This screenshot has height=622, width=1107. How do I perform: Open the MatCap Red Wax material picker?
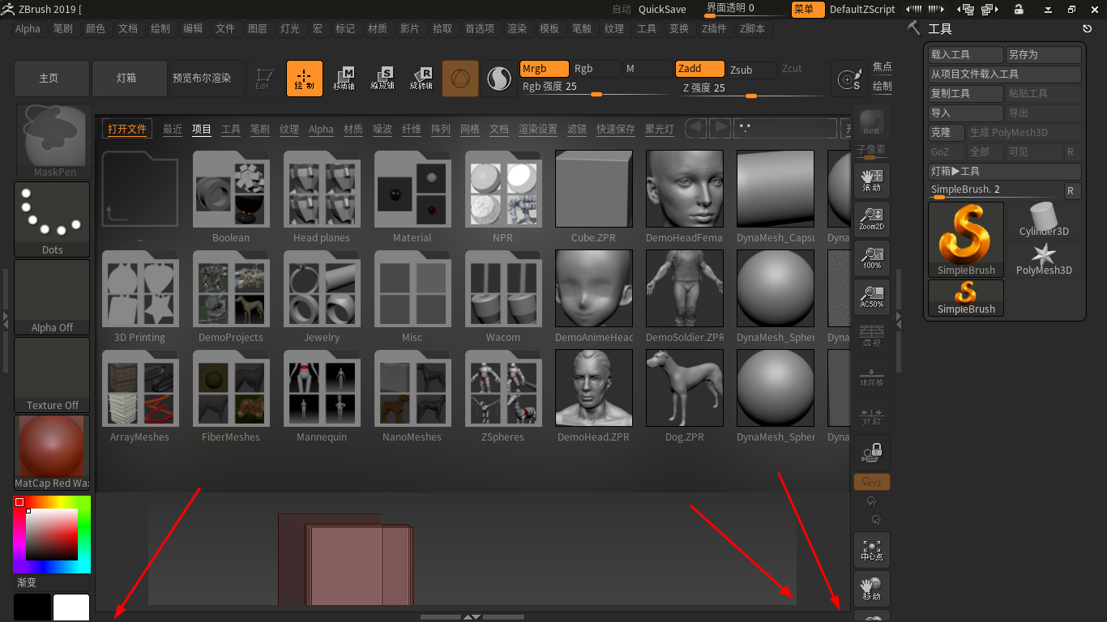pos(52,453)
